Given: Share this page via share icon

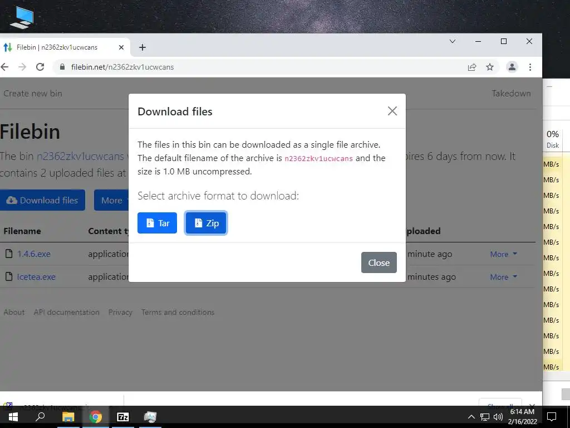Looking at the screenshot, I should coord(472,67).
